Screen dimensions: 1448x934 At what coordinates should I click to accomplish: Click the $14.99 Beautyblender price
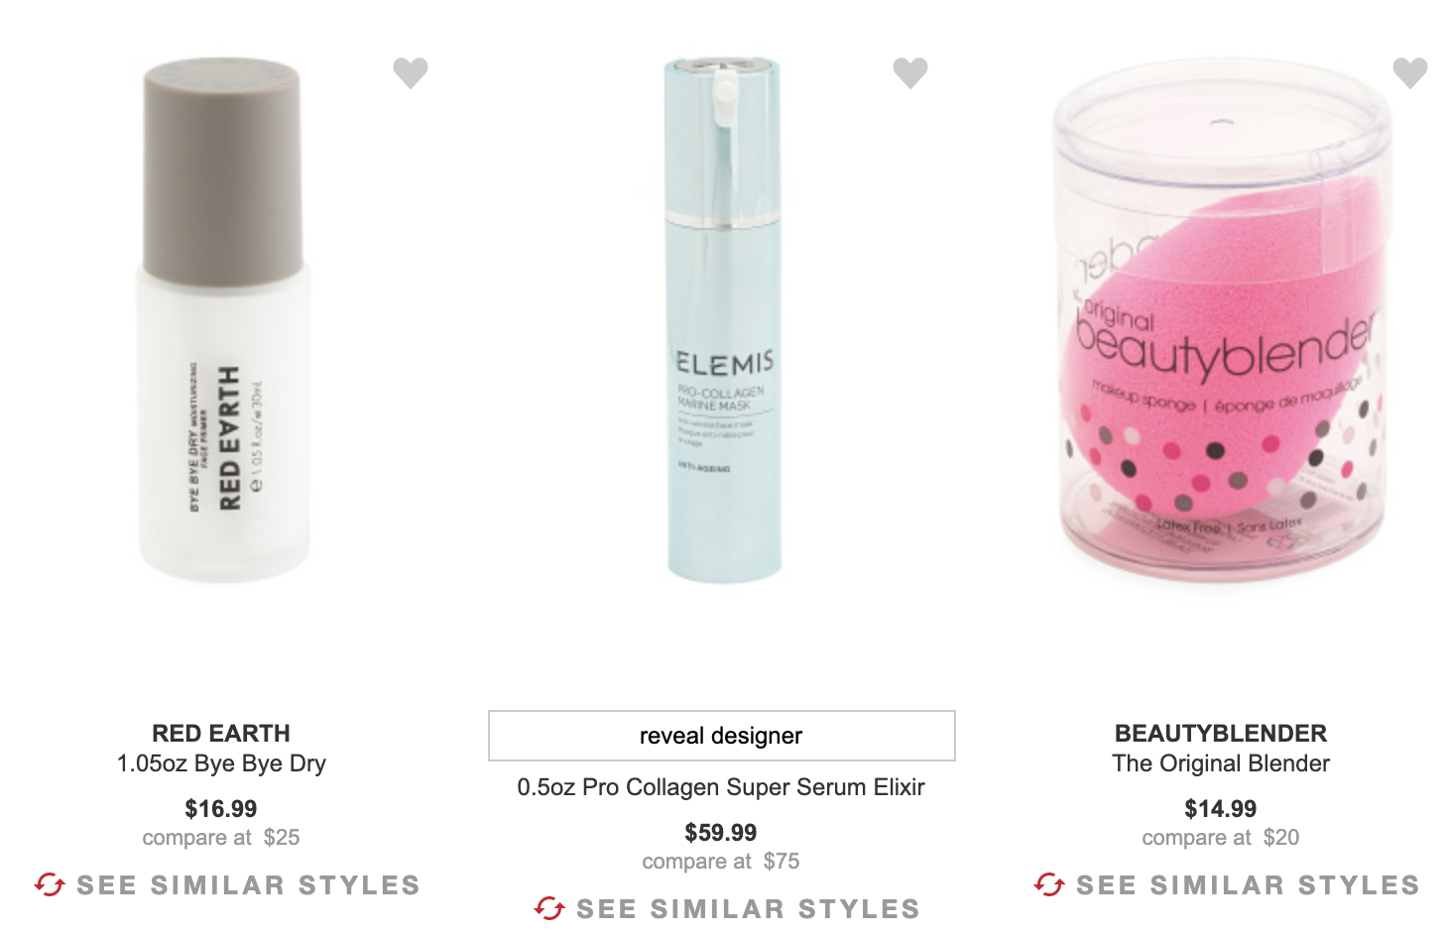coord(1221,808)
